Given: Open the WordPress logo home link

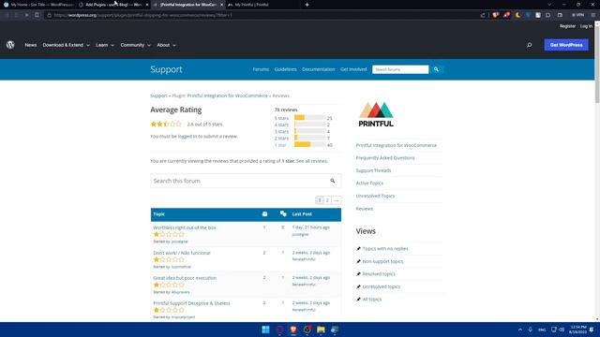Looking at the screenshot, I should click(x=10, y=45).
